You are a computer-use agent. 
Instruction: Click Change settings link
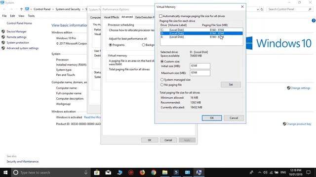click(x=300, y=88)
